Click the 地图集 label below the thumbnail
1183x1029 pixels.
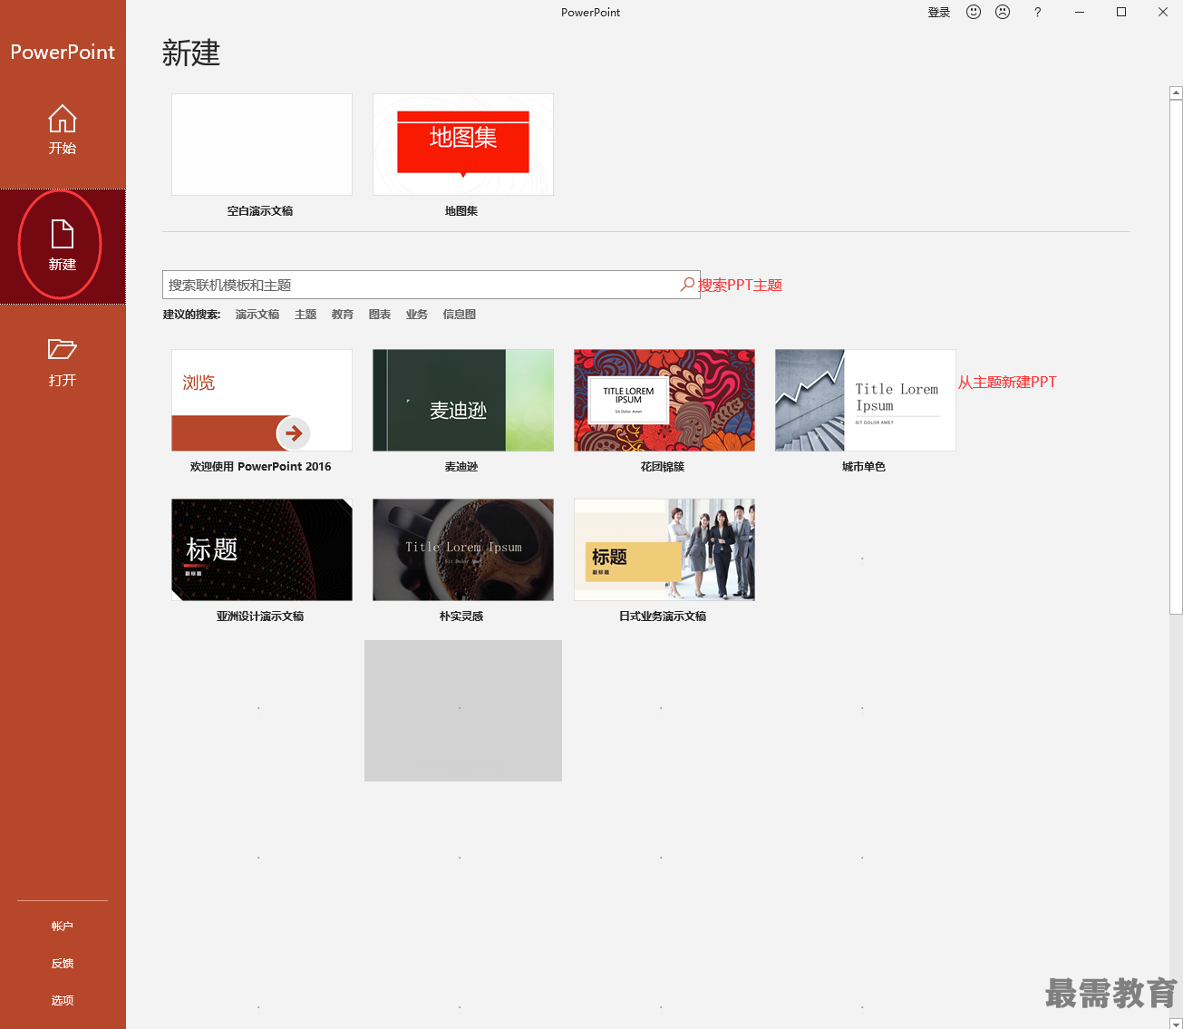click(461, 211)
